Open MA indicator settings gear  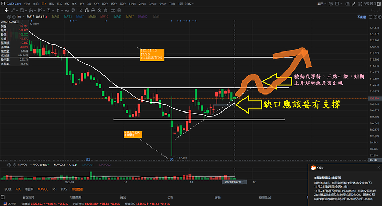click(9, 16)
